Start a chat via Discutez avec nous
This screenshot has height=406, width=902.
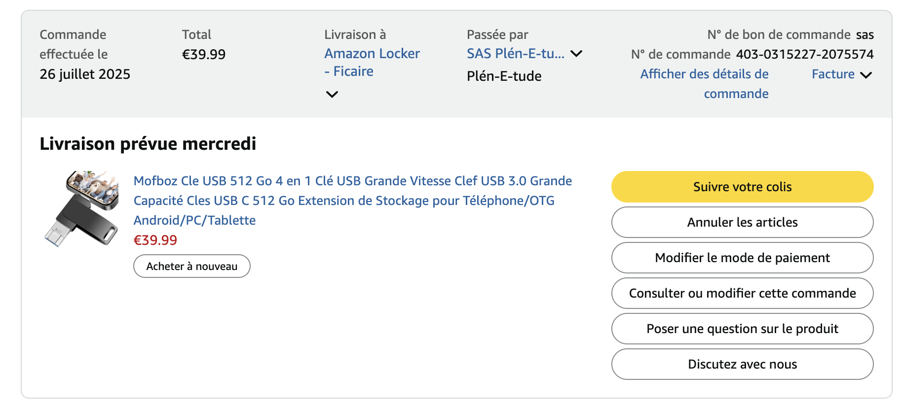742,364
